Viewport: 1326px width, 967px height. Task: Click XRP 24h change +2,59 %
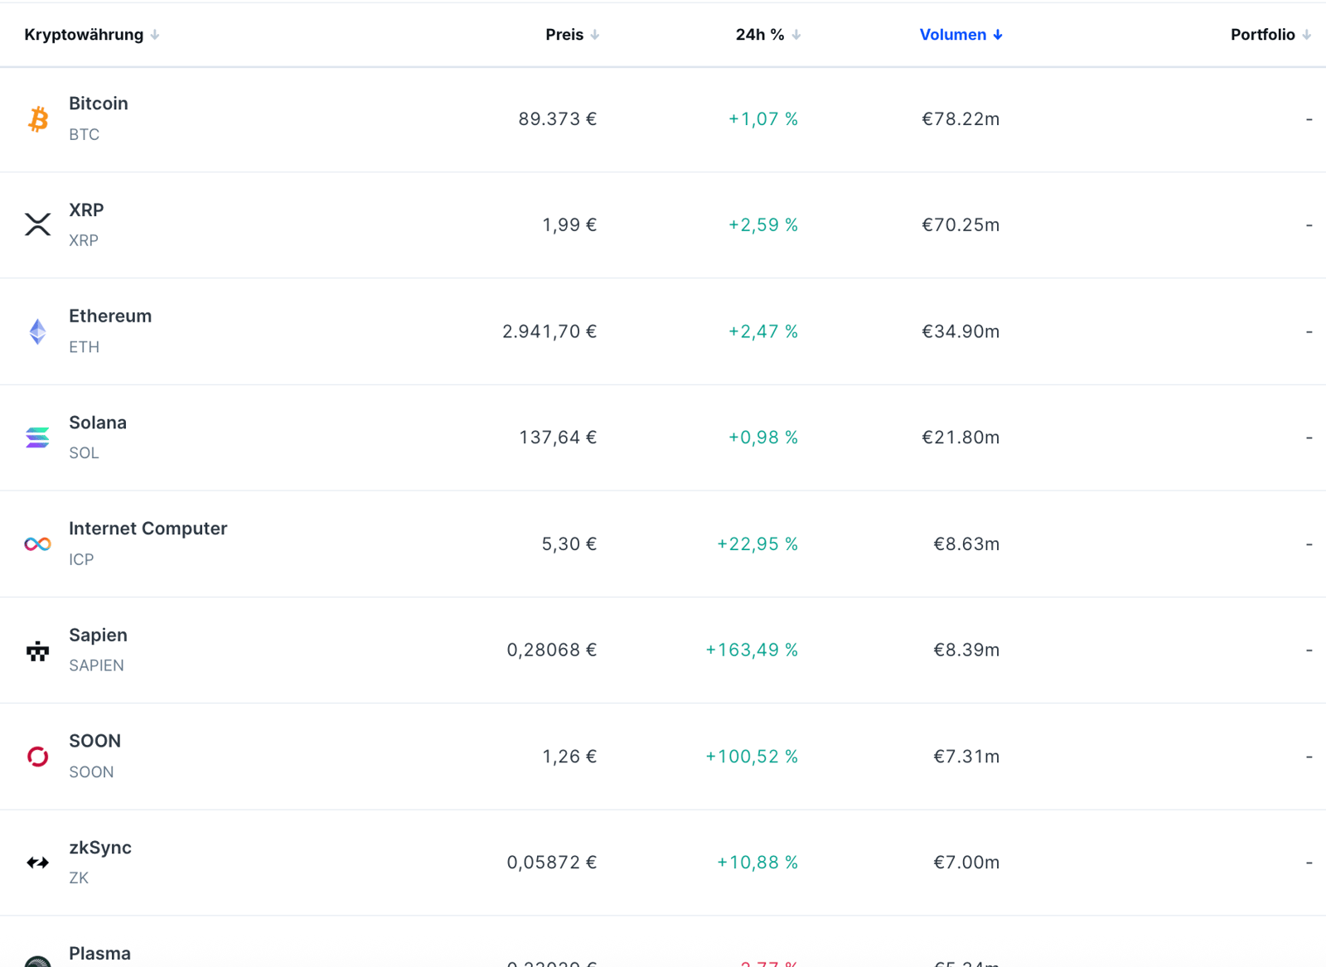[x=763, y=225]
